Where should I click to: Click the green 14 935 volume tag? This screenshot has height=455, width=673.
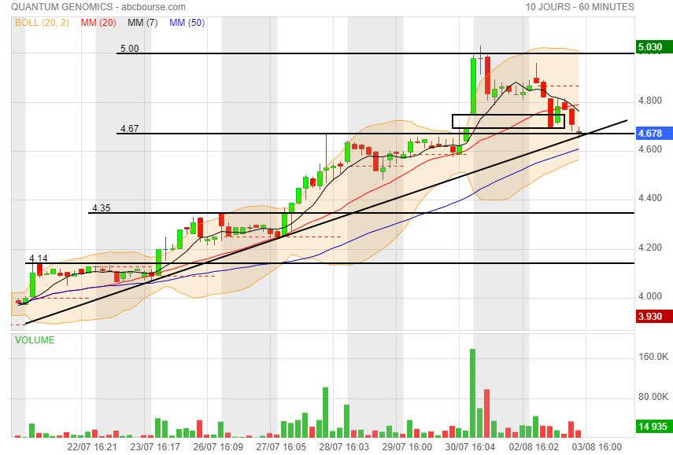coord(653,426)
